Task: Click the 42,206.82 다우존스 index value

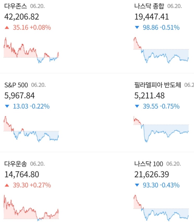Action: [x=22, y=17]
